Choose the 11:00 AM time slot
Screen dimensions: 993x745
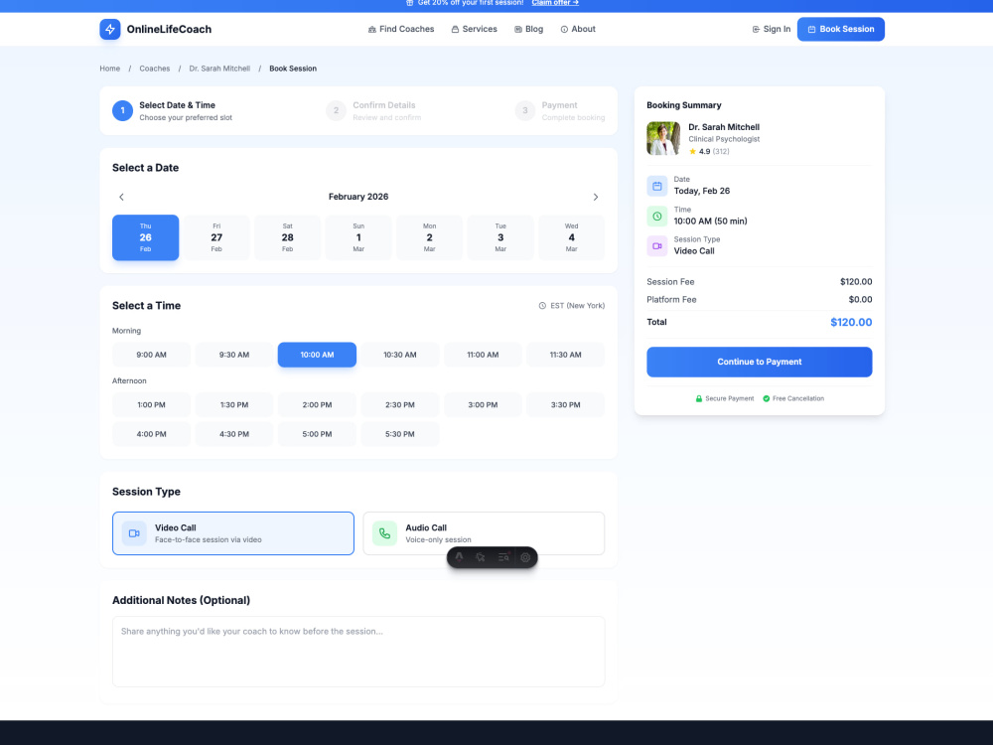tap(483, 355)
